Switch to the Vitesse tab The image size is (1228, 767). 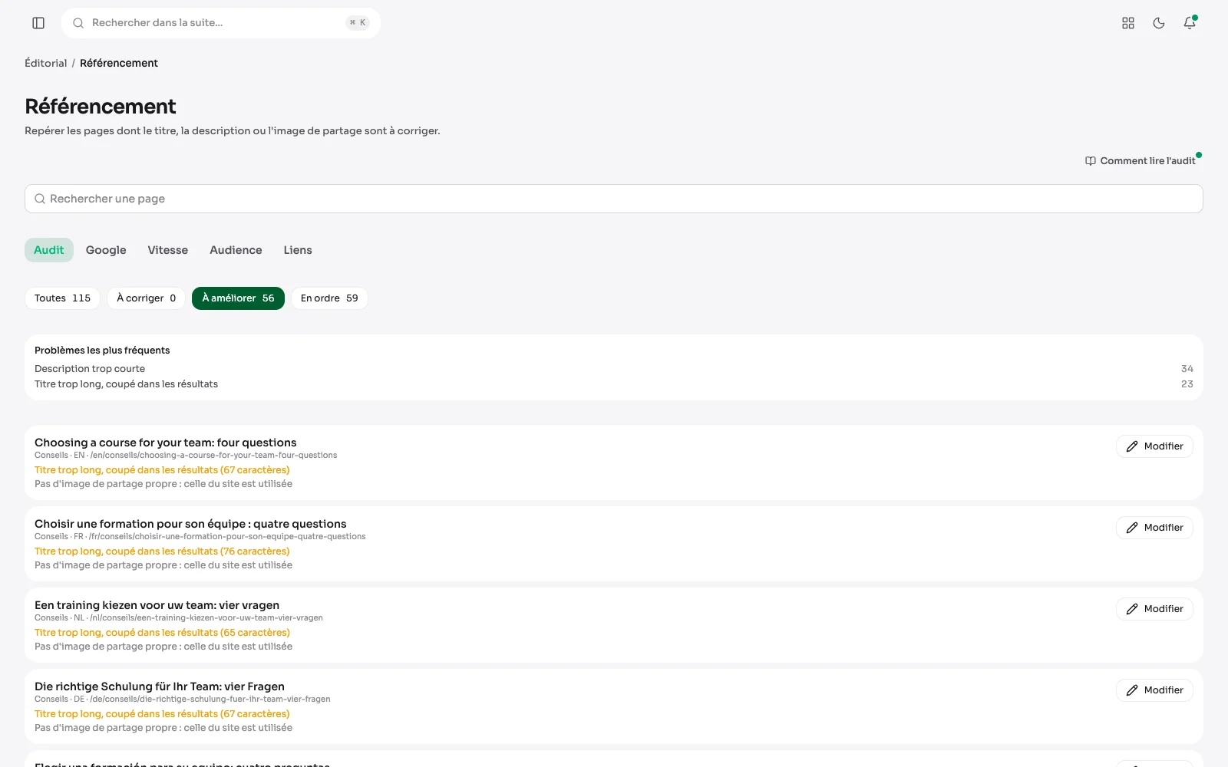[x=168, y=250]
